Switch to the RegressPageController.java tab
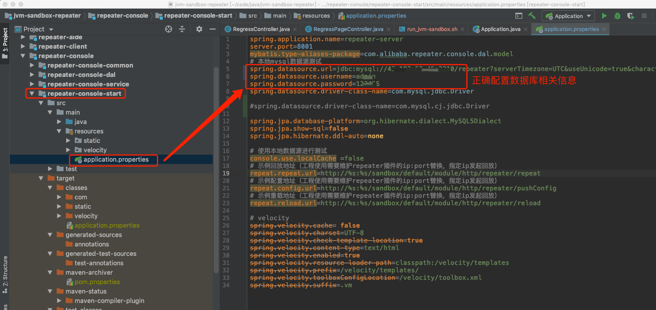 click(x=348, y=29)
